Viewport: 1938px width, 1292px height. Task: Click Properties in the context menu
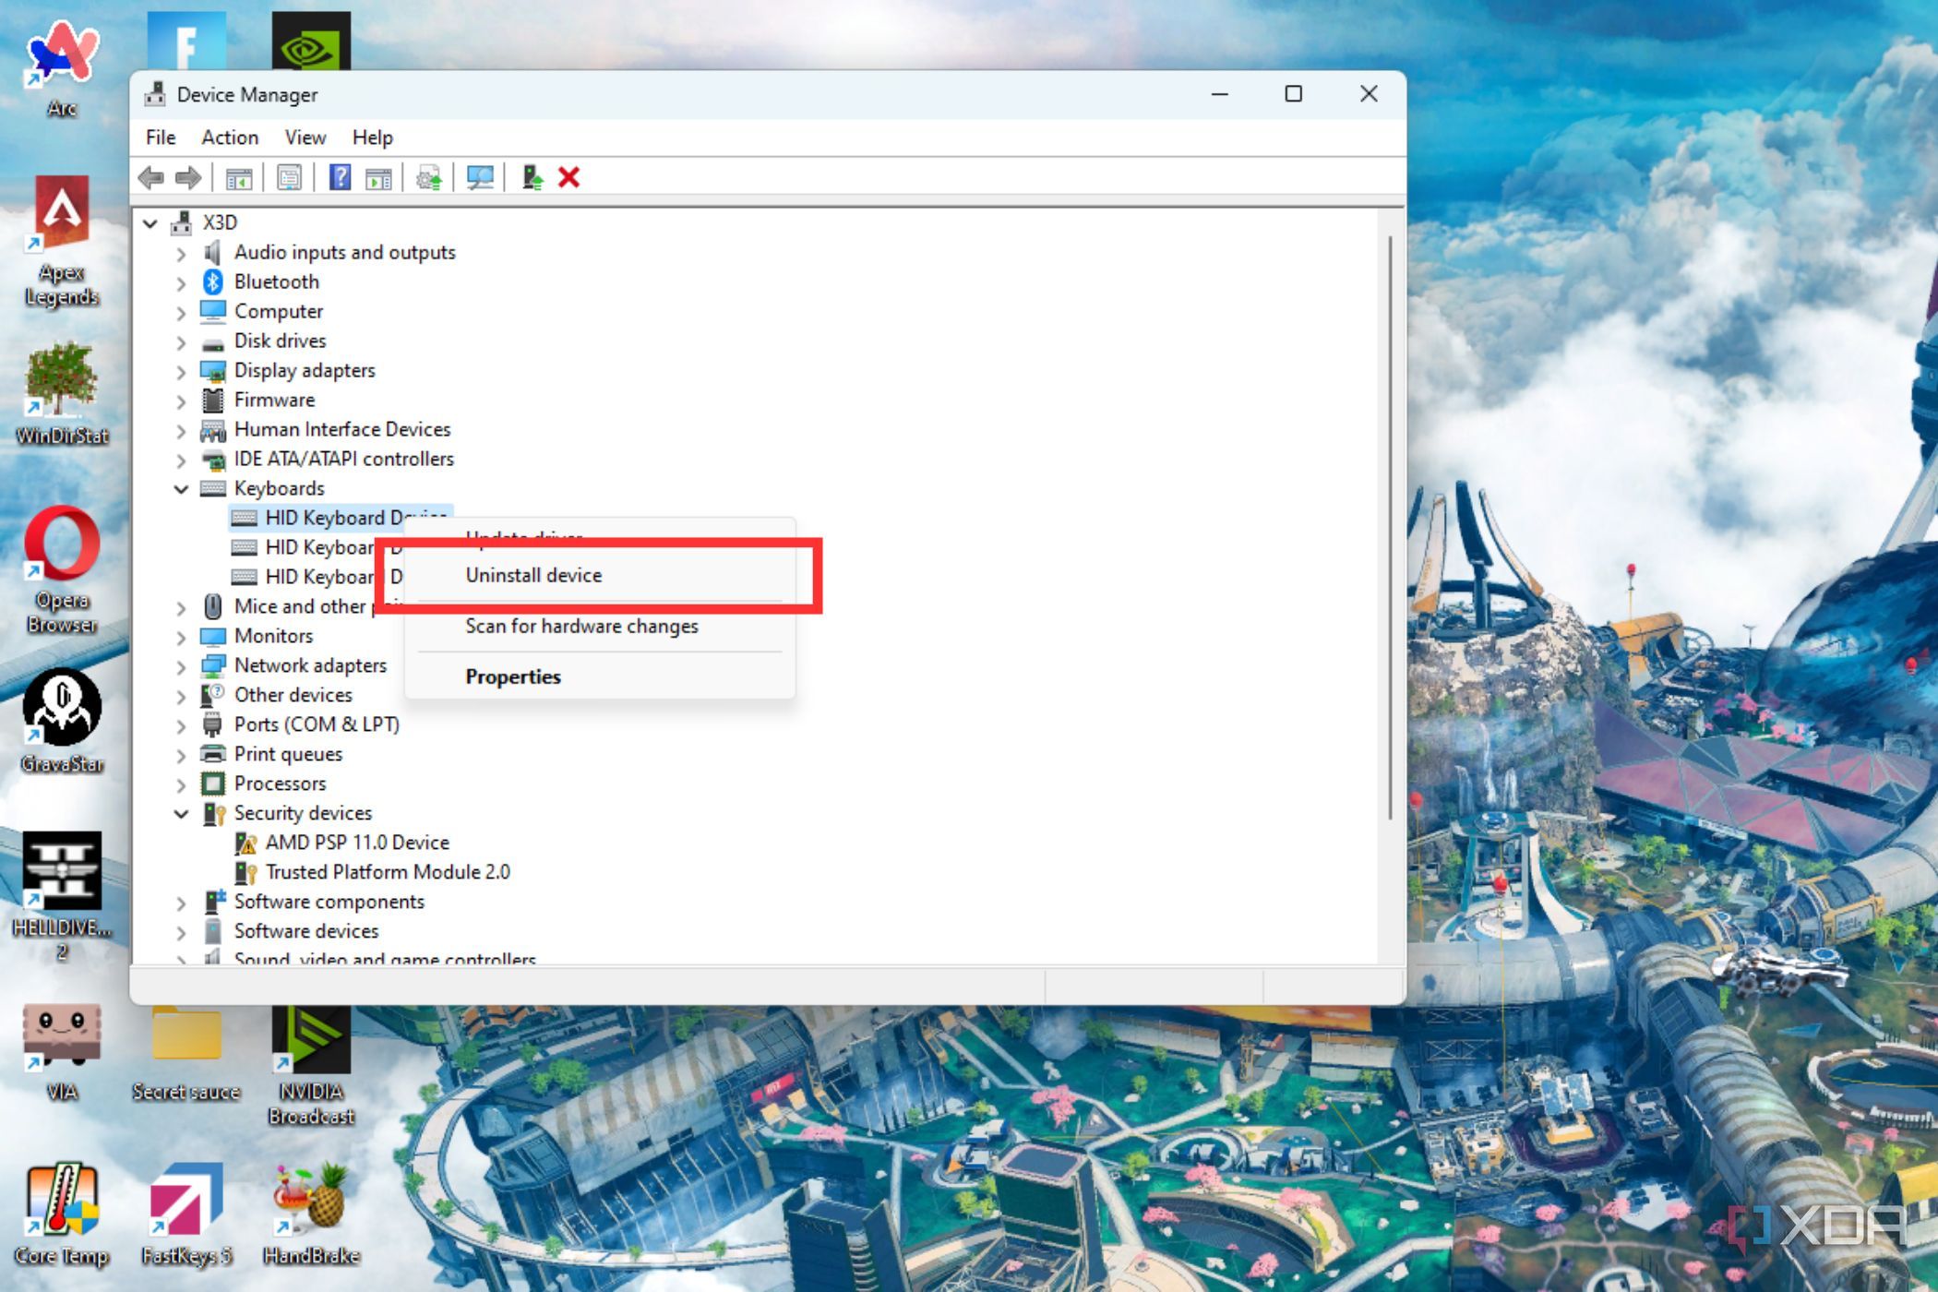tap(513, 676)
